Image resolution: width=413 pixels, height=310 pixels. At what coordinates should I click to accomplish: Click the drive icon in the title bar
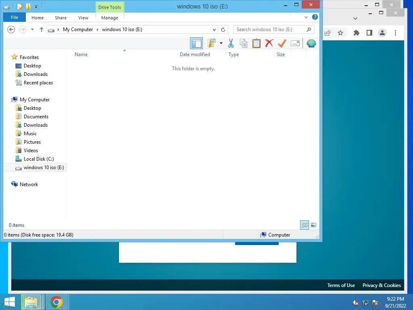[x=6, y=7]
